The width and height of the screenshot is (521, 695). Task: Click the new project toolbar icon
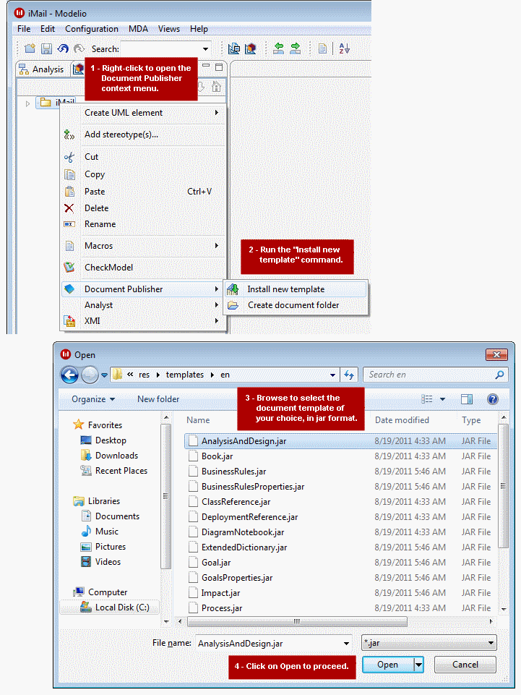coord(30,48)
